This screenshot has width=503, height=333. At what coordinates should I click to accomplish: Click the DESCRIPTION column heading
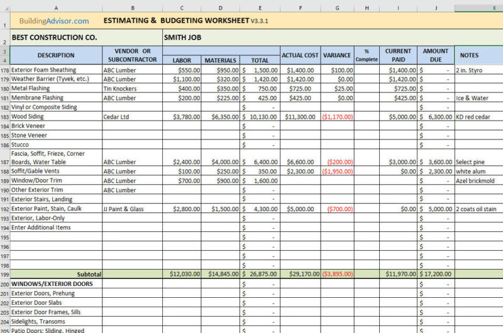coord(56,55)
